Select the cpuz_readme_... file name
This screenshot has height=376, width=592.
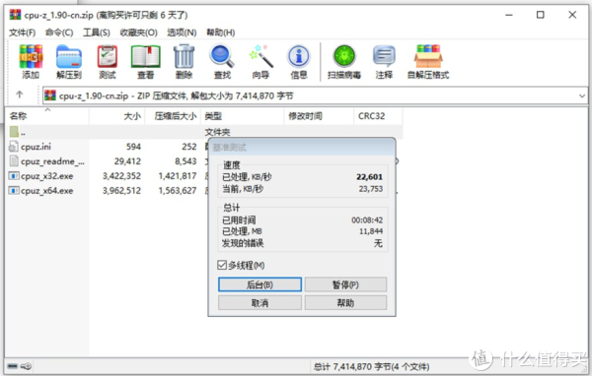tap(53, 161)
